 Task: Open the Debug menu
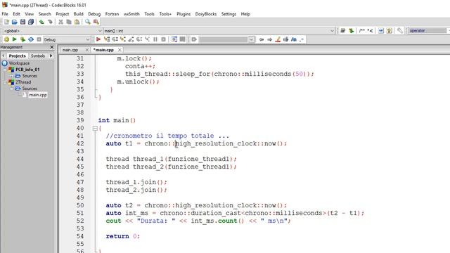(94, 14)
